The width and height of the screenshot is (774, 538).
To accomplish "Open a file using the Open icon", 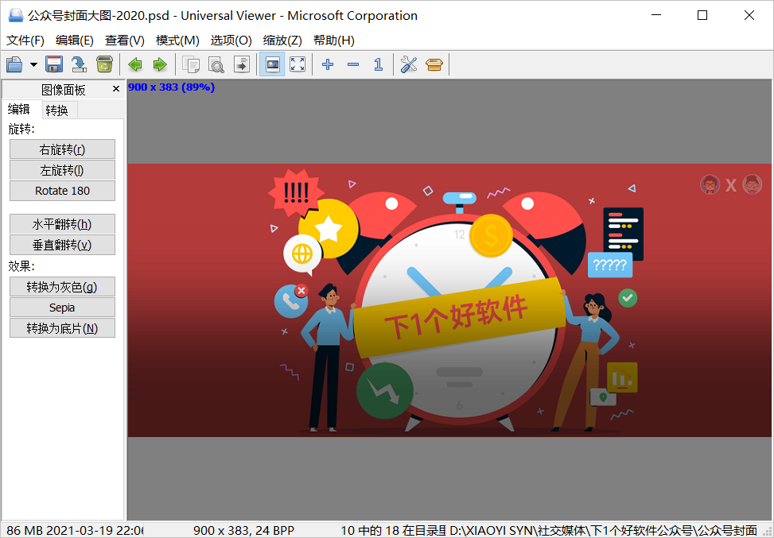I will pyautogui.click(x=14, y=64).
